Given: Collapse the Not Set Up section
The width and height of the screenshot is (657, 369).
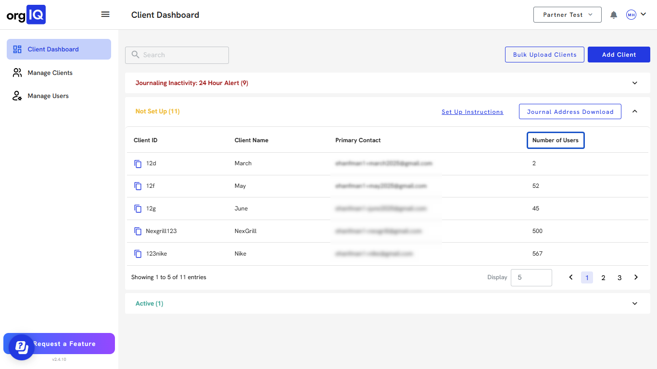Looking at the screenshot, I should click(634, 111).
